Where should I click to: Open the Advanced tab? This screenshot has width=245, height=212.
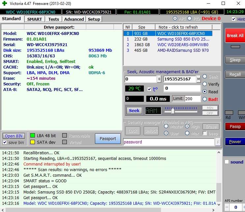point(74,19)
